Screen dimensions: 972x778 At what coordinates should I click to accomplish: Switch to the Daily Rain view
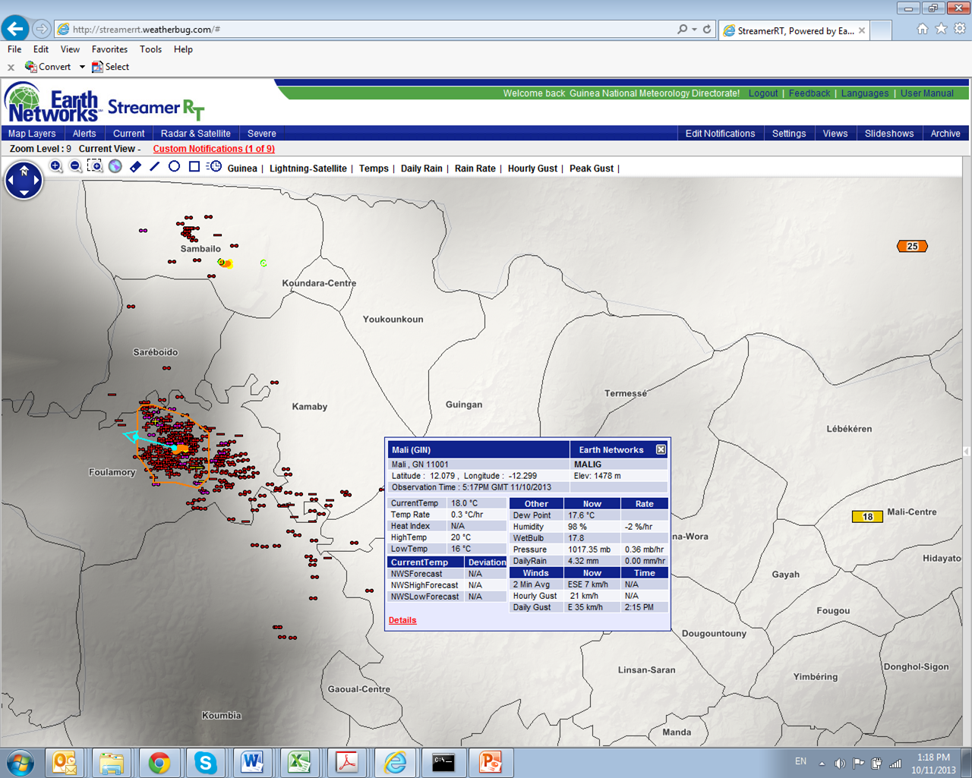tap(421, 169)
